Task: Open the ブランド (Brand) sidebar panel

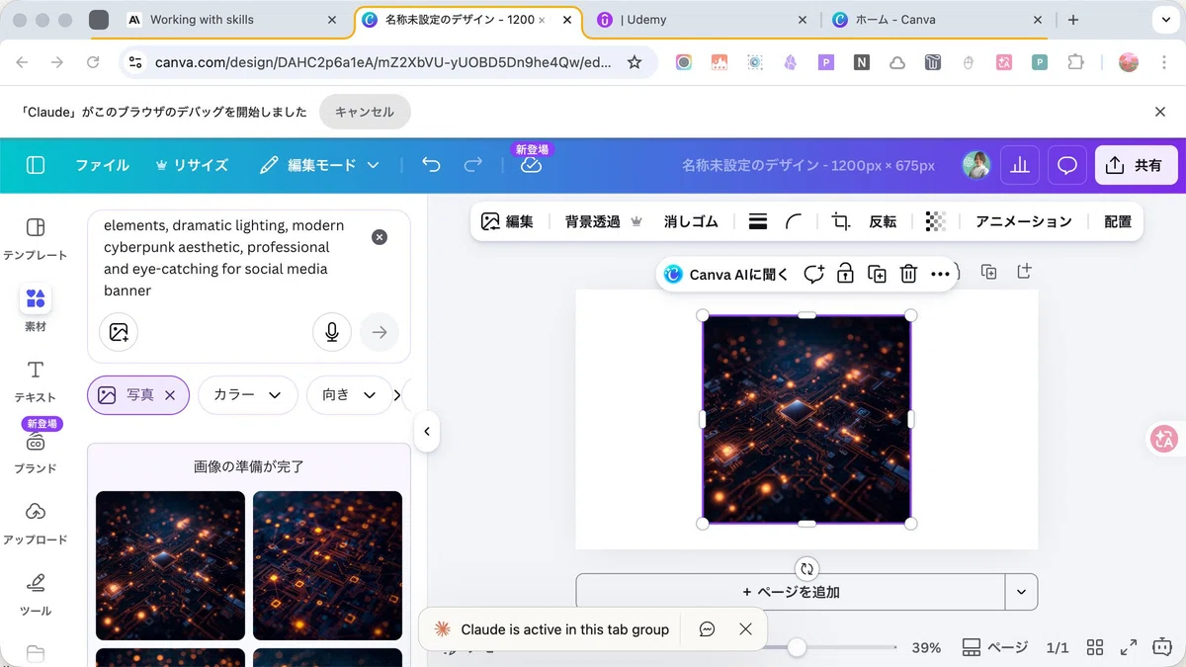Action: pyautogui.click(x=36, y=452)
